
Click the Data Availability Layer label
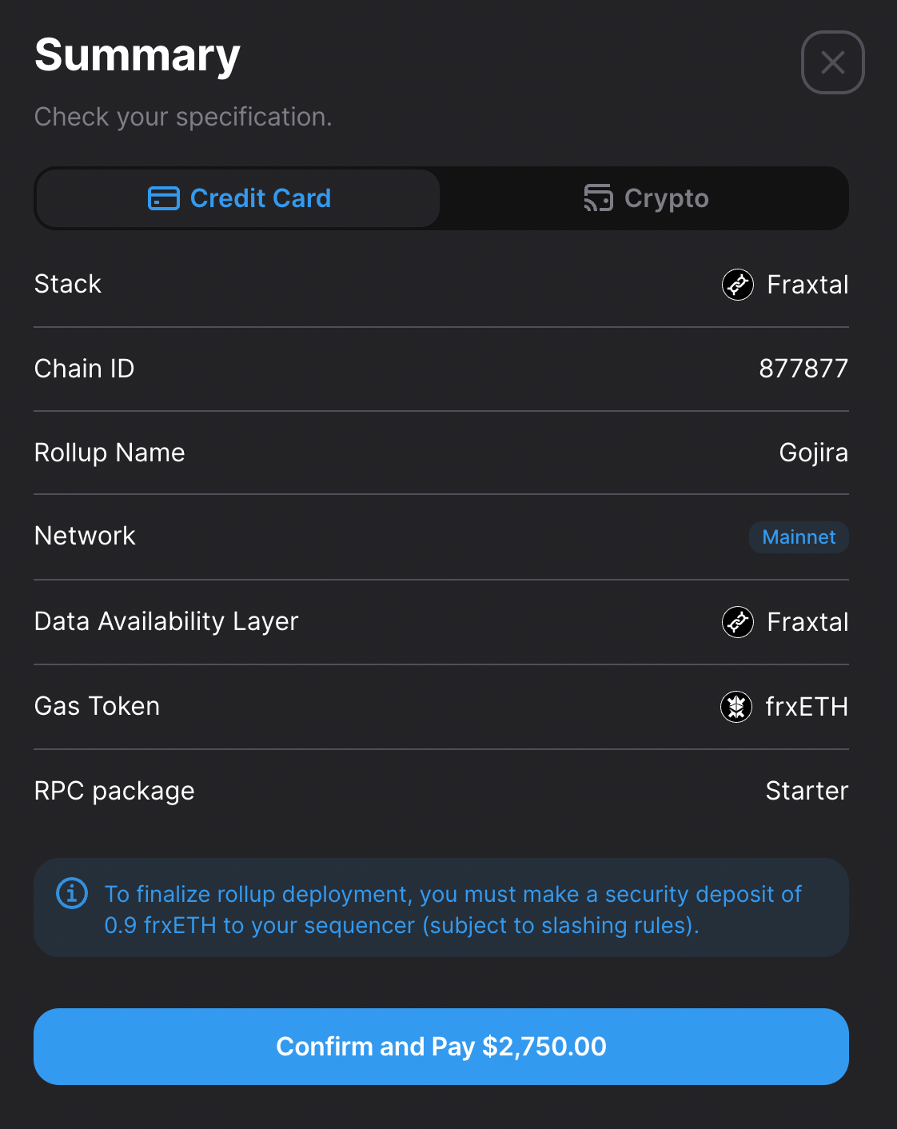tap(166, 621)
